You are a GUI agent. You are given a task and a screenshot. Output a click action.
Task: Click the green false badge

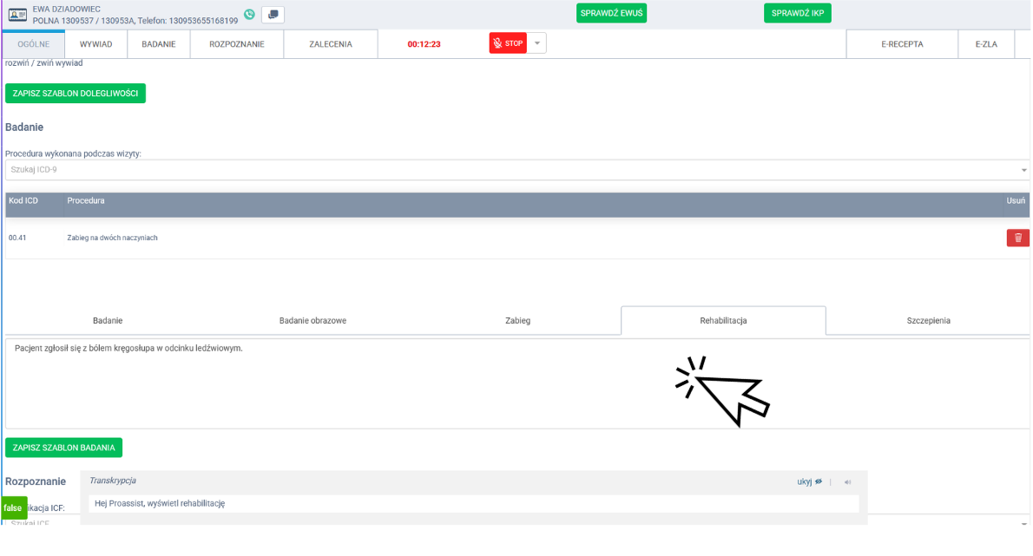point(13,508)
